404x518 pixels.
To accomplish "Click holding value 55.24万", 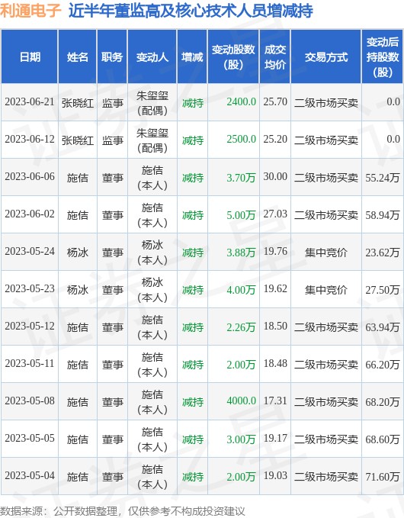I will click(383, 178).
